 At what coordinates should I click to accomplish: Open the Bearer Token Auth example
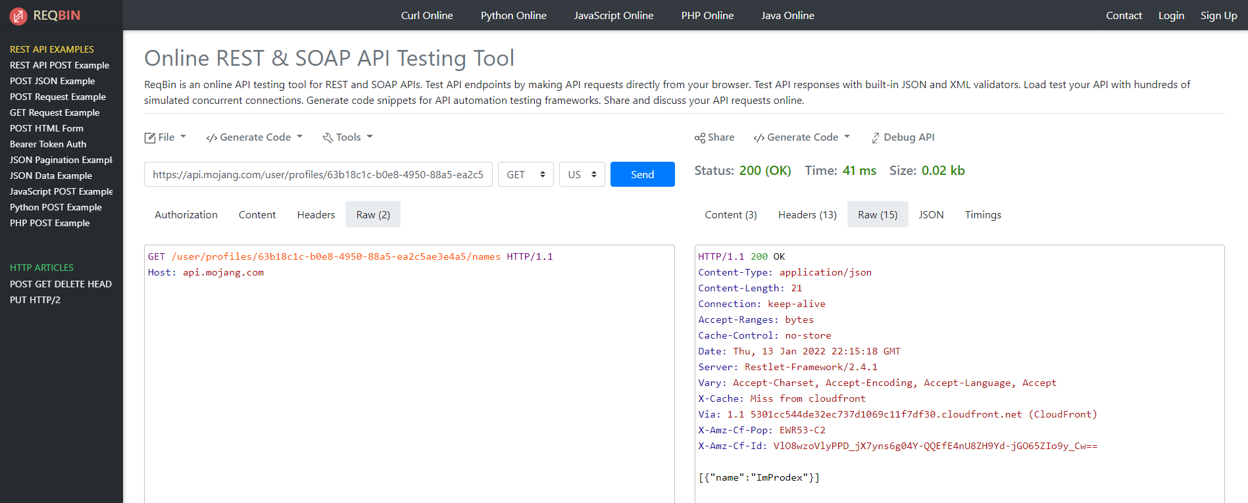coord(48,144)
